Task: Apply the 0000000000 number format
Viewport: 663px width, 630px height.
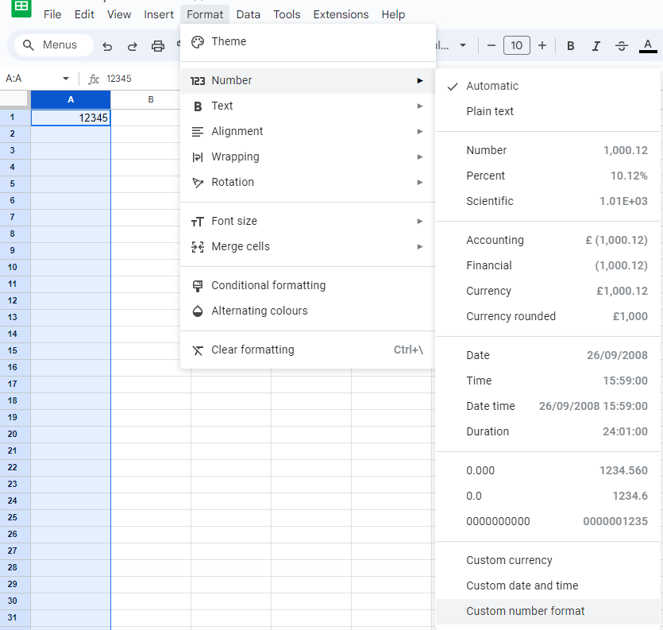Action: click(x=548, y=521)
